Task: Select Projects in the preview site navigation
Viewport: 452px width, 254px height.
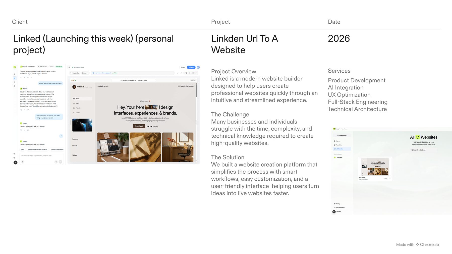Action: pos(77,108)
